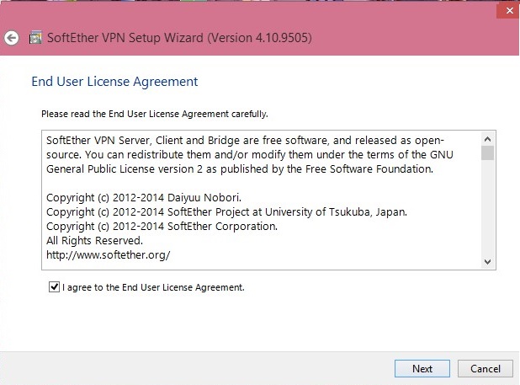Image resolution: width=520 pixels, height=385 pixels.
Task: Click the 'End User License Agreement' heading
Action: pyautogui.click(x=114, y=82)
